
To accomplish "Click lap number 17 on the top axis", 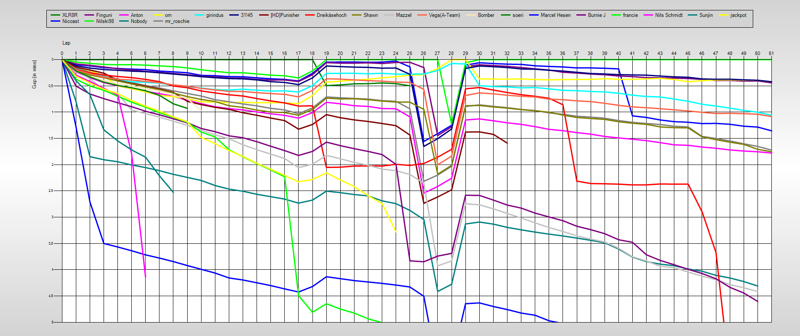I will pyautogui.click(x=298, y=53).
